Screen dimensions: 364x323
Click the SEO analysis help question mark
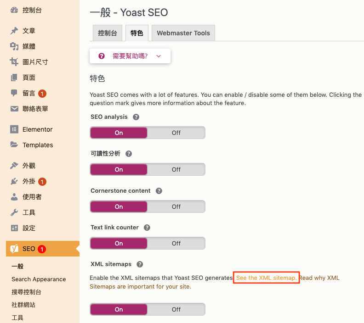(x=136, y=117)
